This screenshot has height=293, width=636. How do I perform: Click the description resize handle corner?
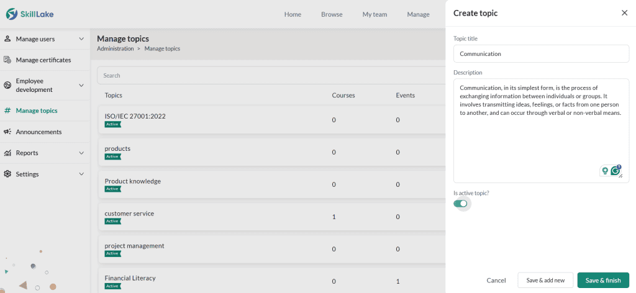[621, 176]
